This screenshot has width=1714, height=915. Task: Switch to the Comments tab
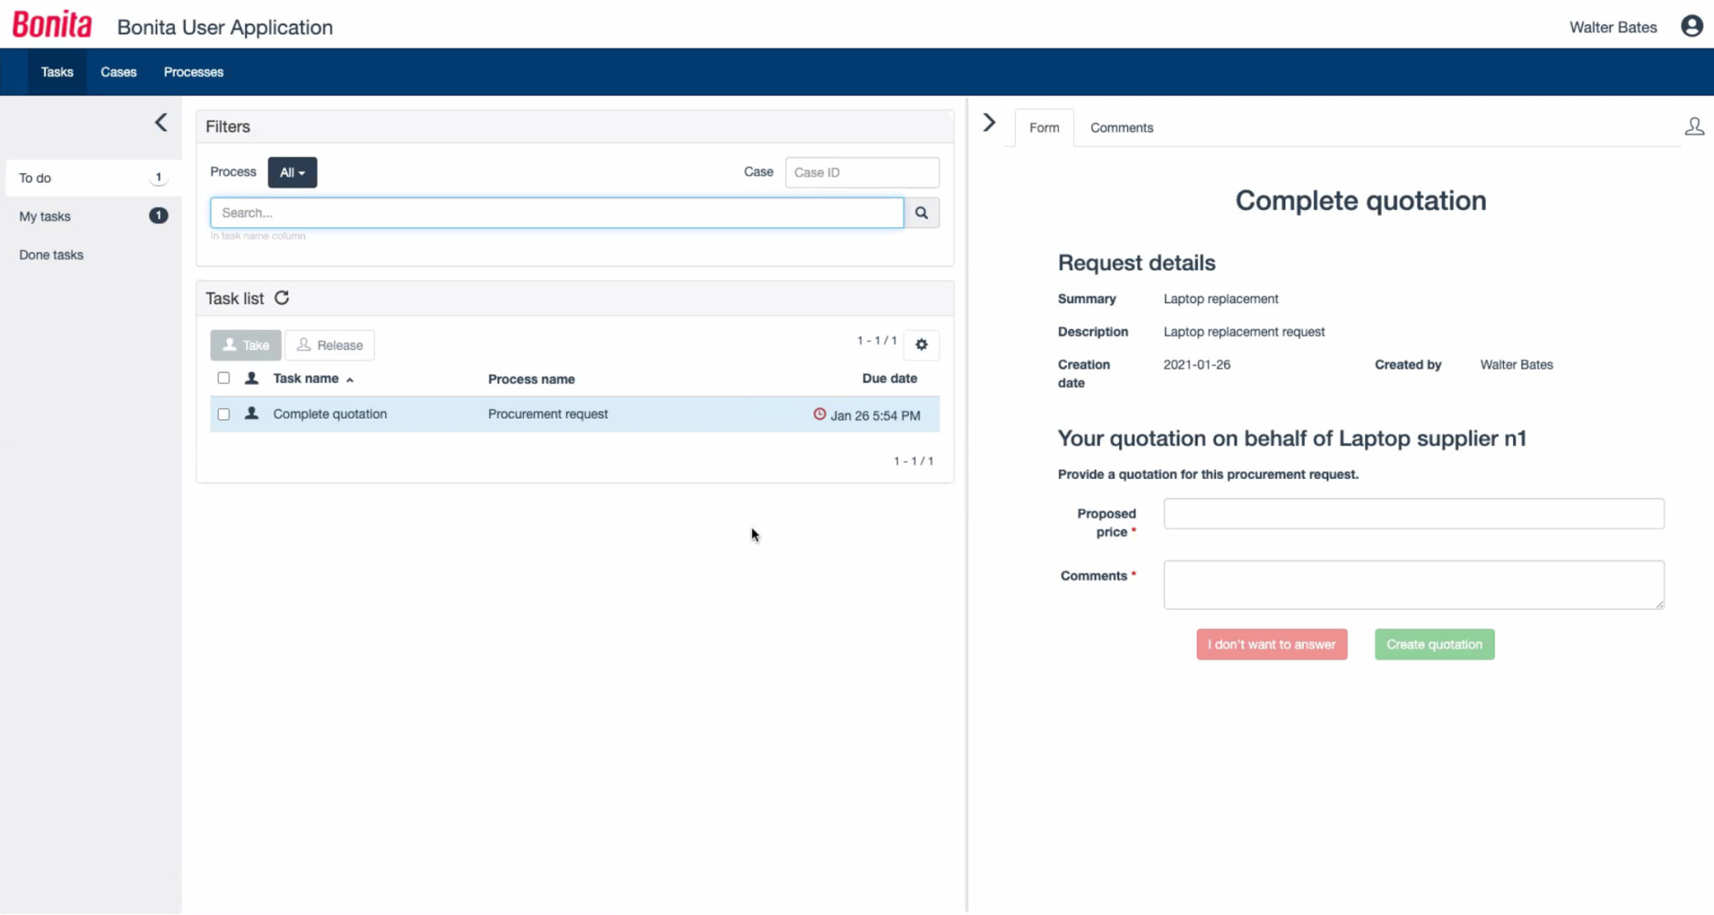tap(1121, 127)
